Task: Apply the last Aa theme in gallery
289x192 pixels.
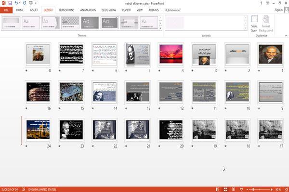Action: 149,23
